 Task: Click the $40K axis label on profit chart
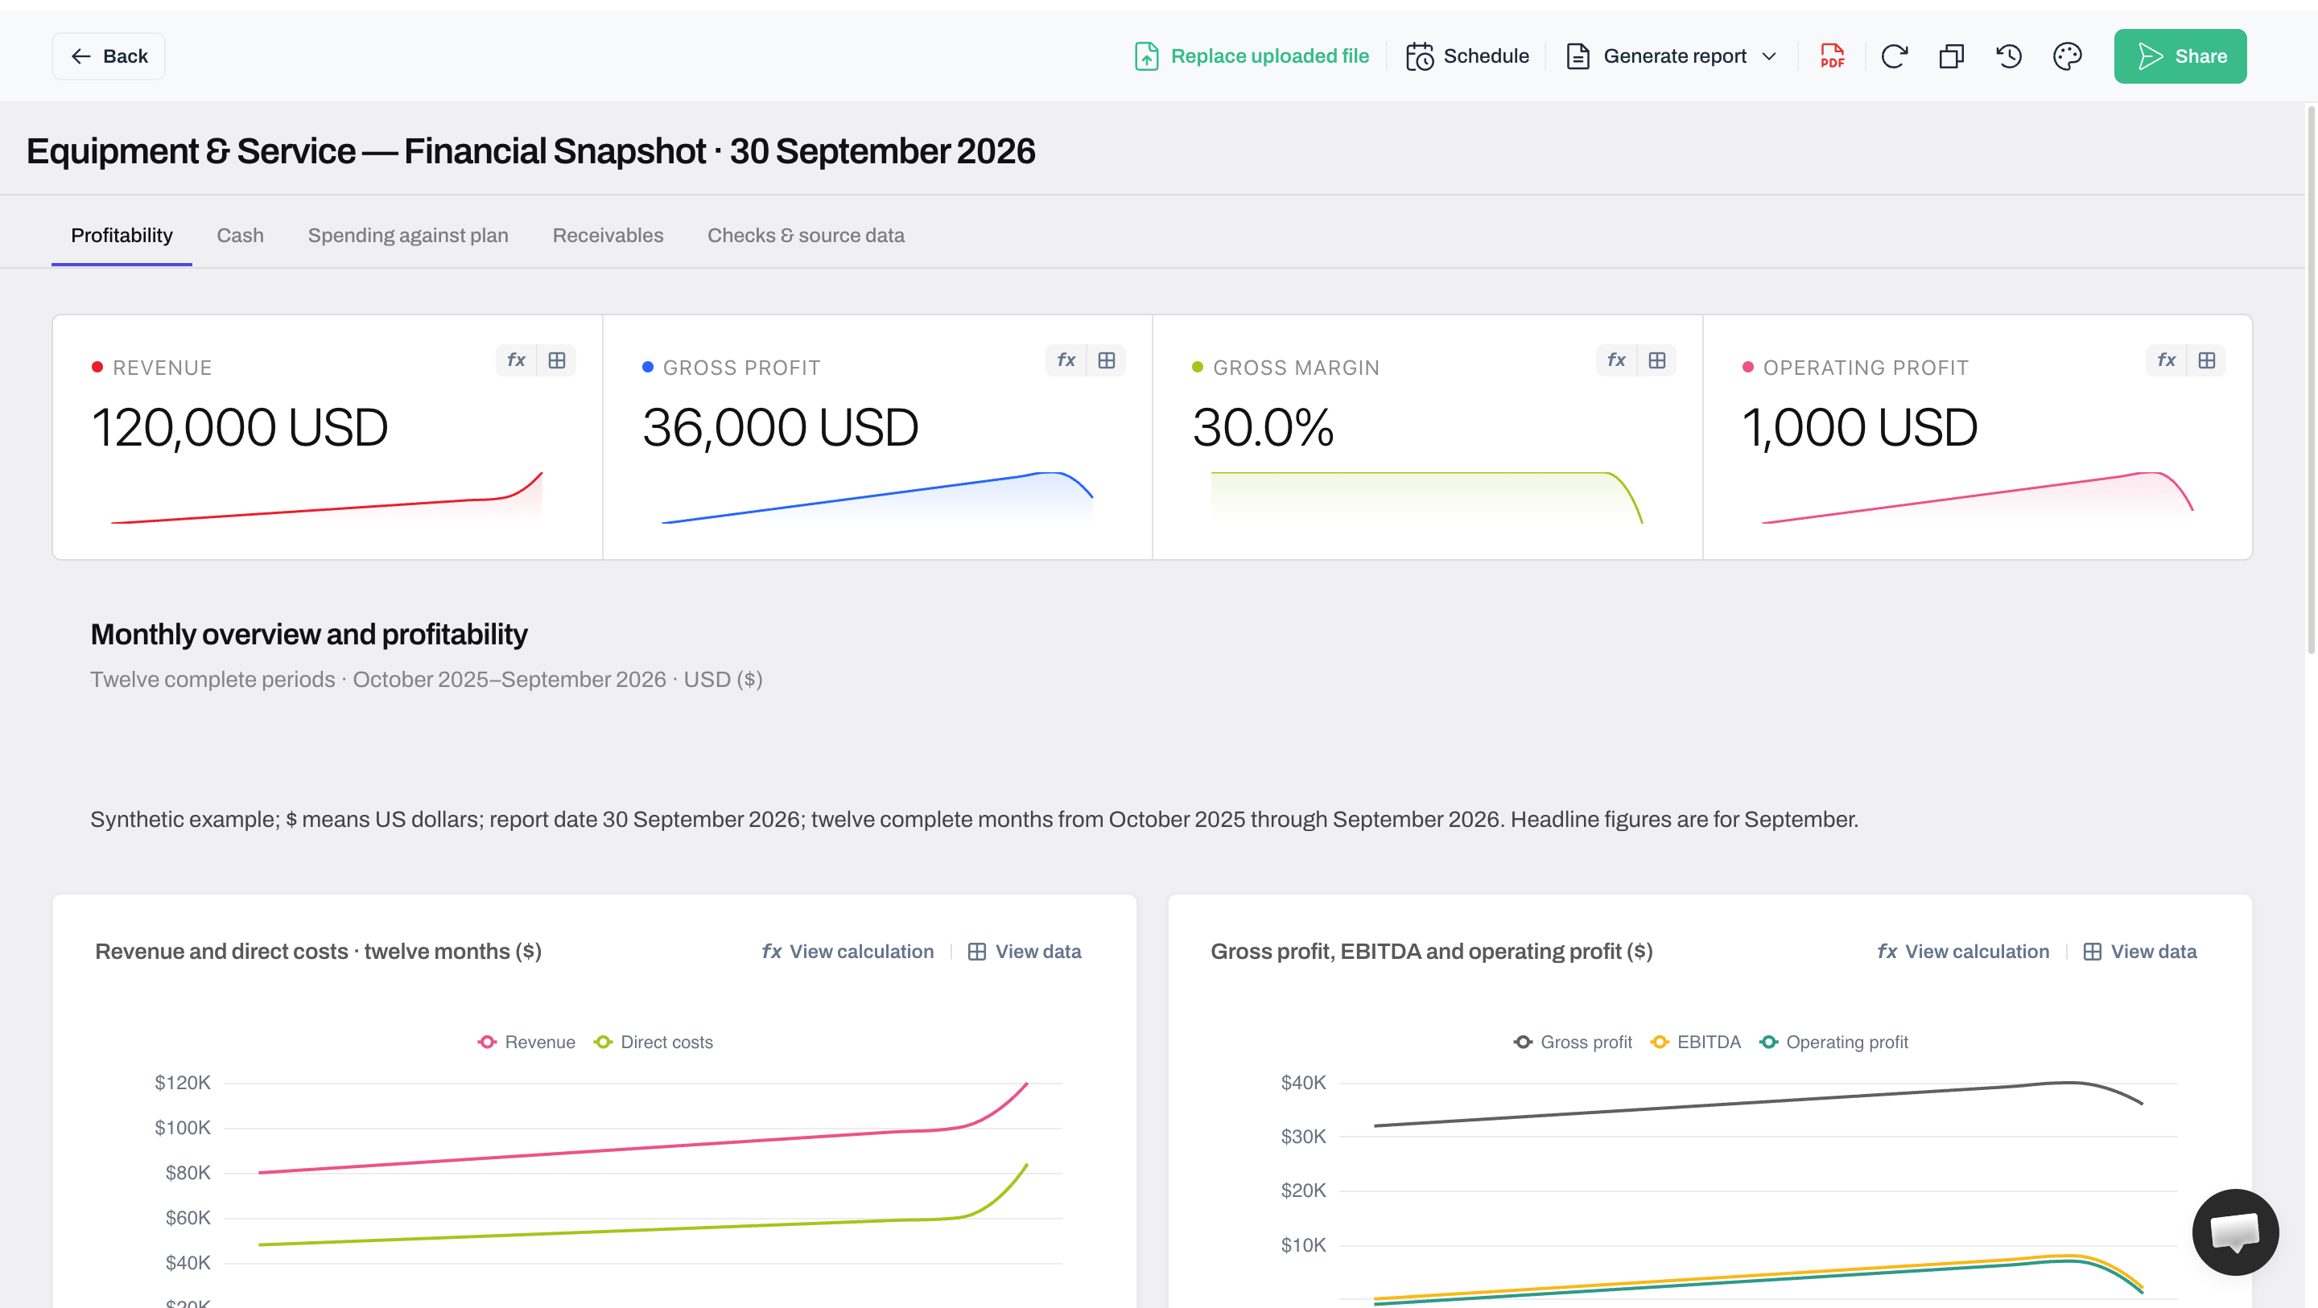1303,1082
